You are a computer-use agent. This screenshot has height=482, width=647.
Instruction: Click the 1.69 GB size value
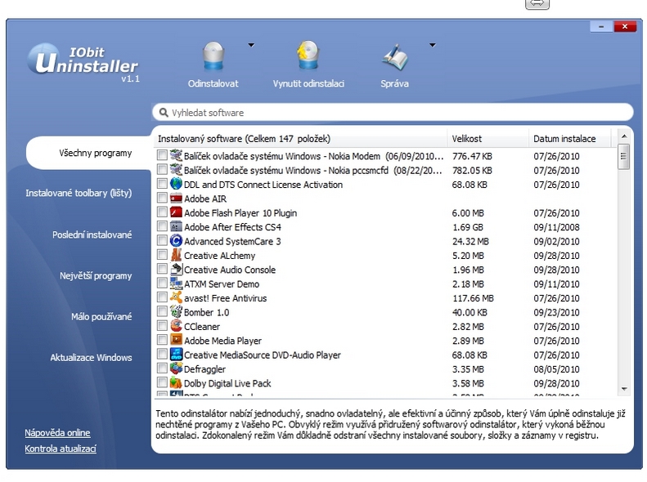click(x=468, y=227)
